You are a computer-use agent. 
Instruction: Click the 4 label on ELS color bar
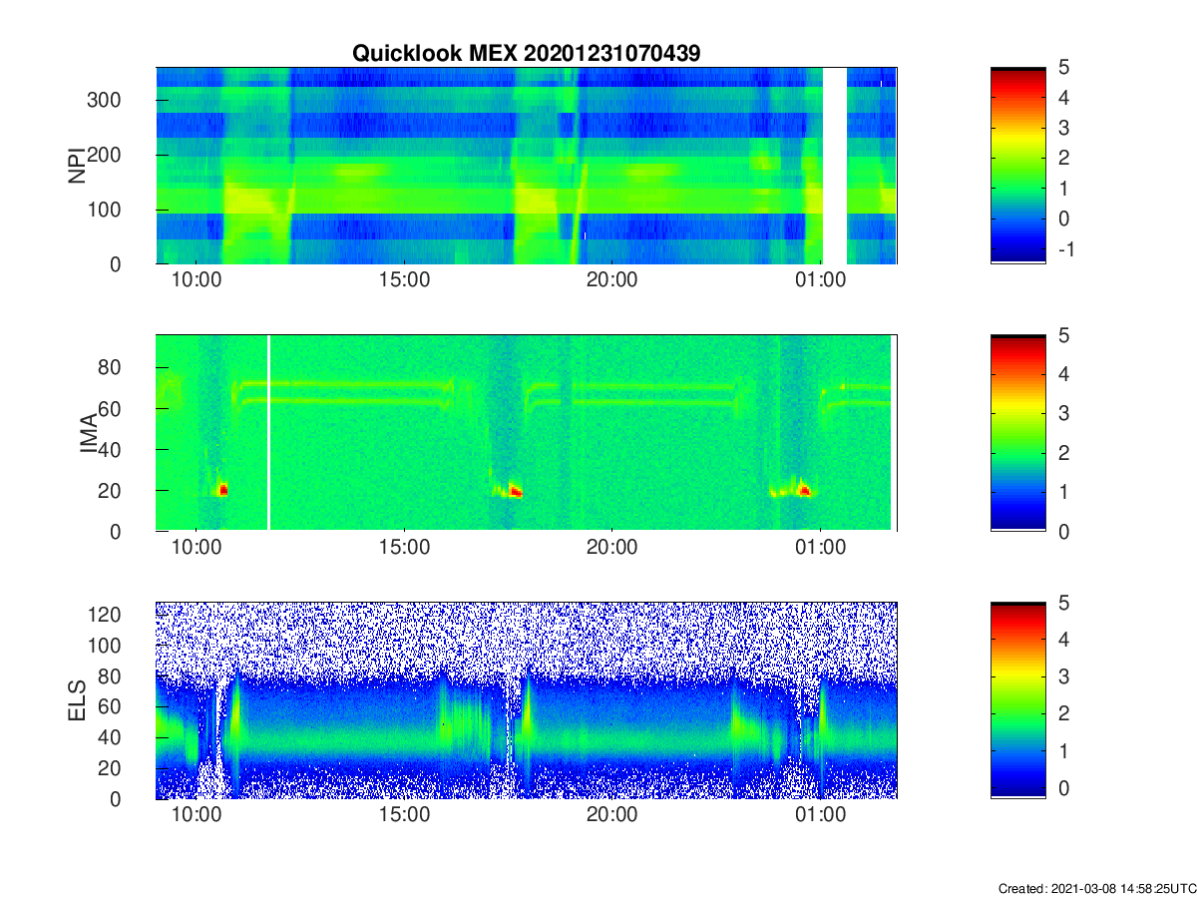point(1063,640)
